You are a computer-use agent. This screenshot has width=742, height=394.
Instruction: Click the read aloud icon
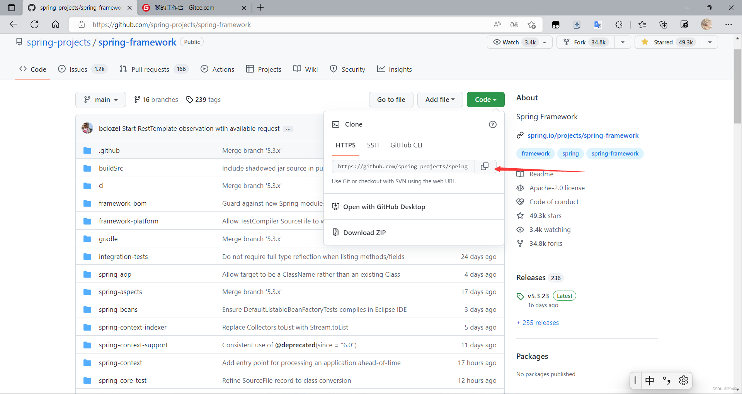497,25
